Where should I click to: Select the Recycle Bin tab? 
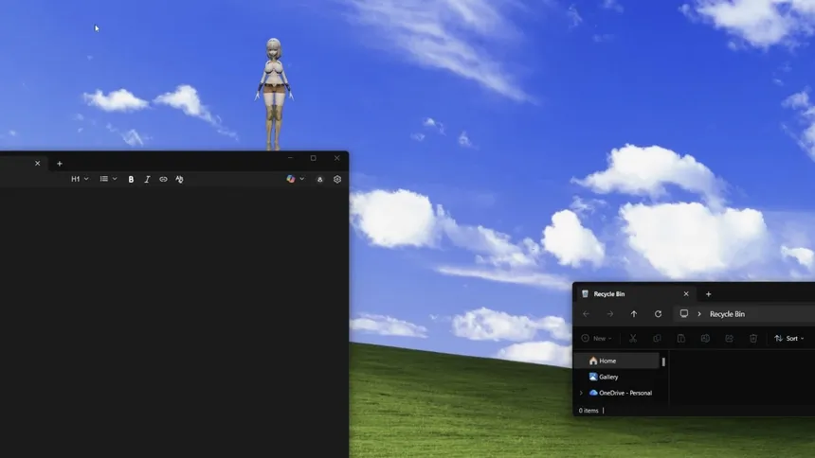click(625, 294)
